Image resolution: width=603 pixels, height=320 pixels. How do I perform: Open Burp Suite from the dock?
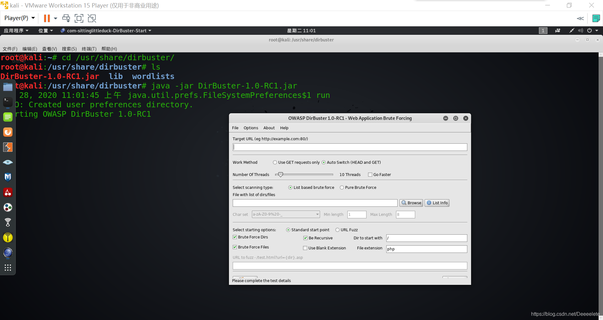8,147
